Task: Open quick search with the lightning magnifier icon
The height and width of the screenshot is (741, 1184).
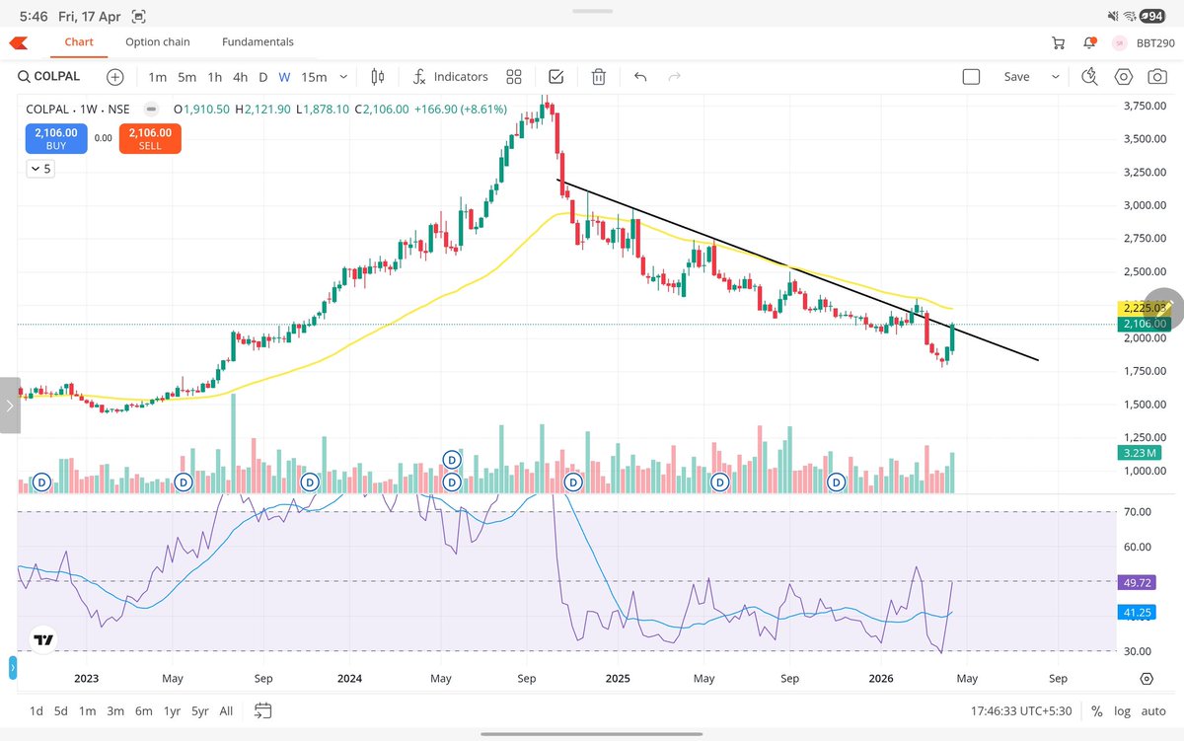Action: [x=1088, y=76]
